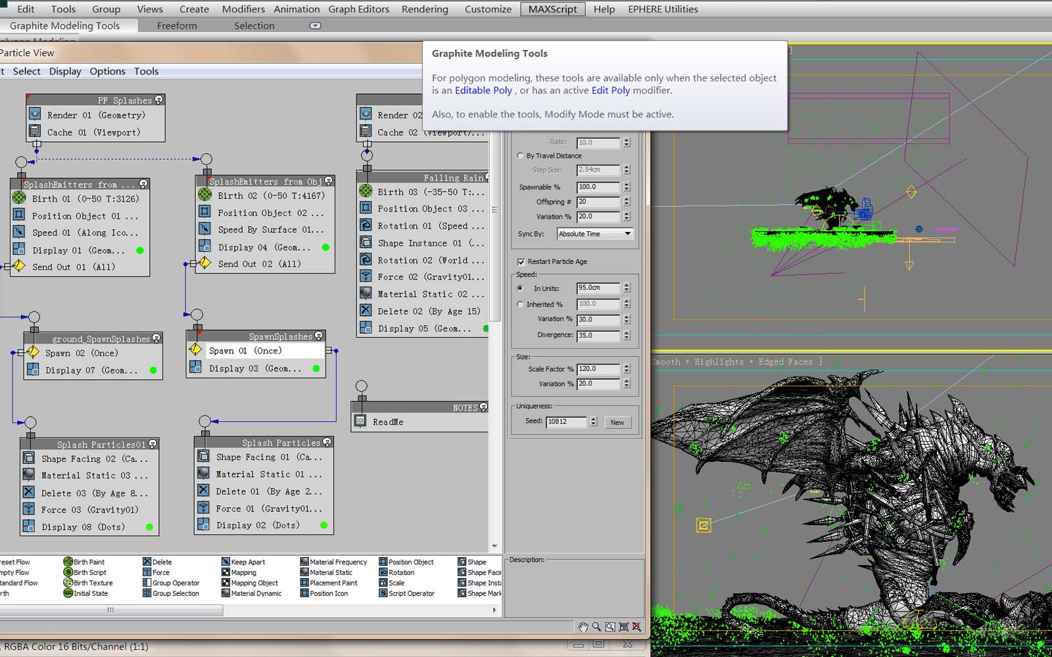Click the Spawn 01 test diamond icon
Image resolution: width=1052 pixels, height=657 pixels.
click(195, 350)
